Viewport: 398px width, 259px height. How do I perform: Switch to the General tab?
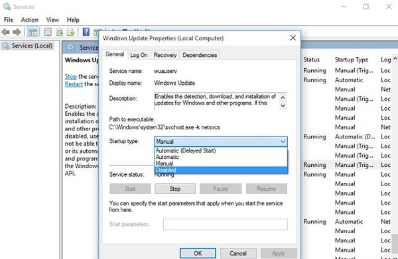tap(115, 54)
